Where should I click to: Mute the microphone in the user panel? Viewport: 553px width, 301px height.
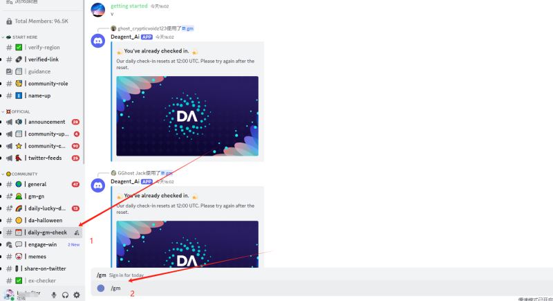(x=54, y=295)
